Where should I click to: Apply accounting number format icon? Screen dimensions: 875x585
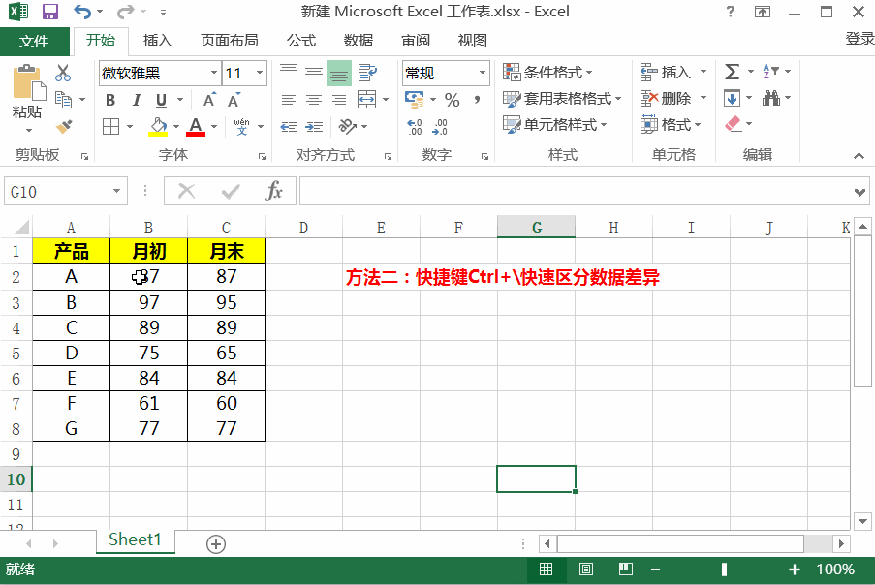tap(414, 100)
